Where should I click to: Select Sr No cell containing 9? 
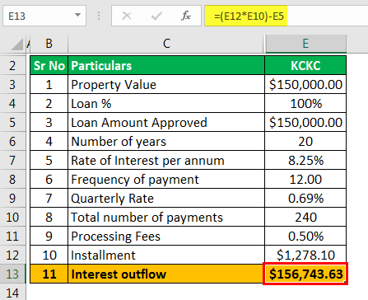(49, 236)
